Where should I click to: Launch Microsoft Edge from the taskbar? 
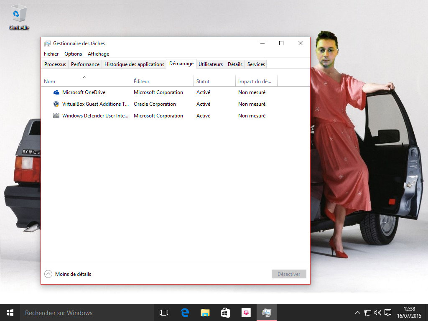185,313
